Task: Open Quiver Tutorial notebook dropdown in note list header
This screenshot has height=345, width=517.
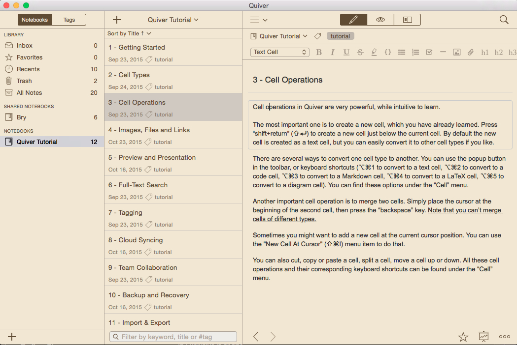Action: 173,20
